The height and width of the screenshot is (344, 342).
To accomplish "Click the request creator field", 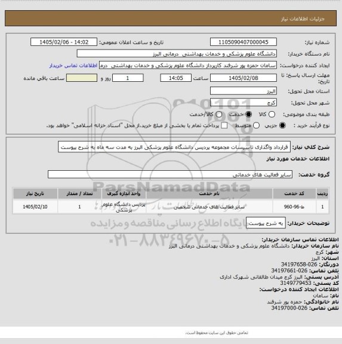I will pyautogui.click(x=188, y=65).
